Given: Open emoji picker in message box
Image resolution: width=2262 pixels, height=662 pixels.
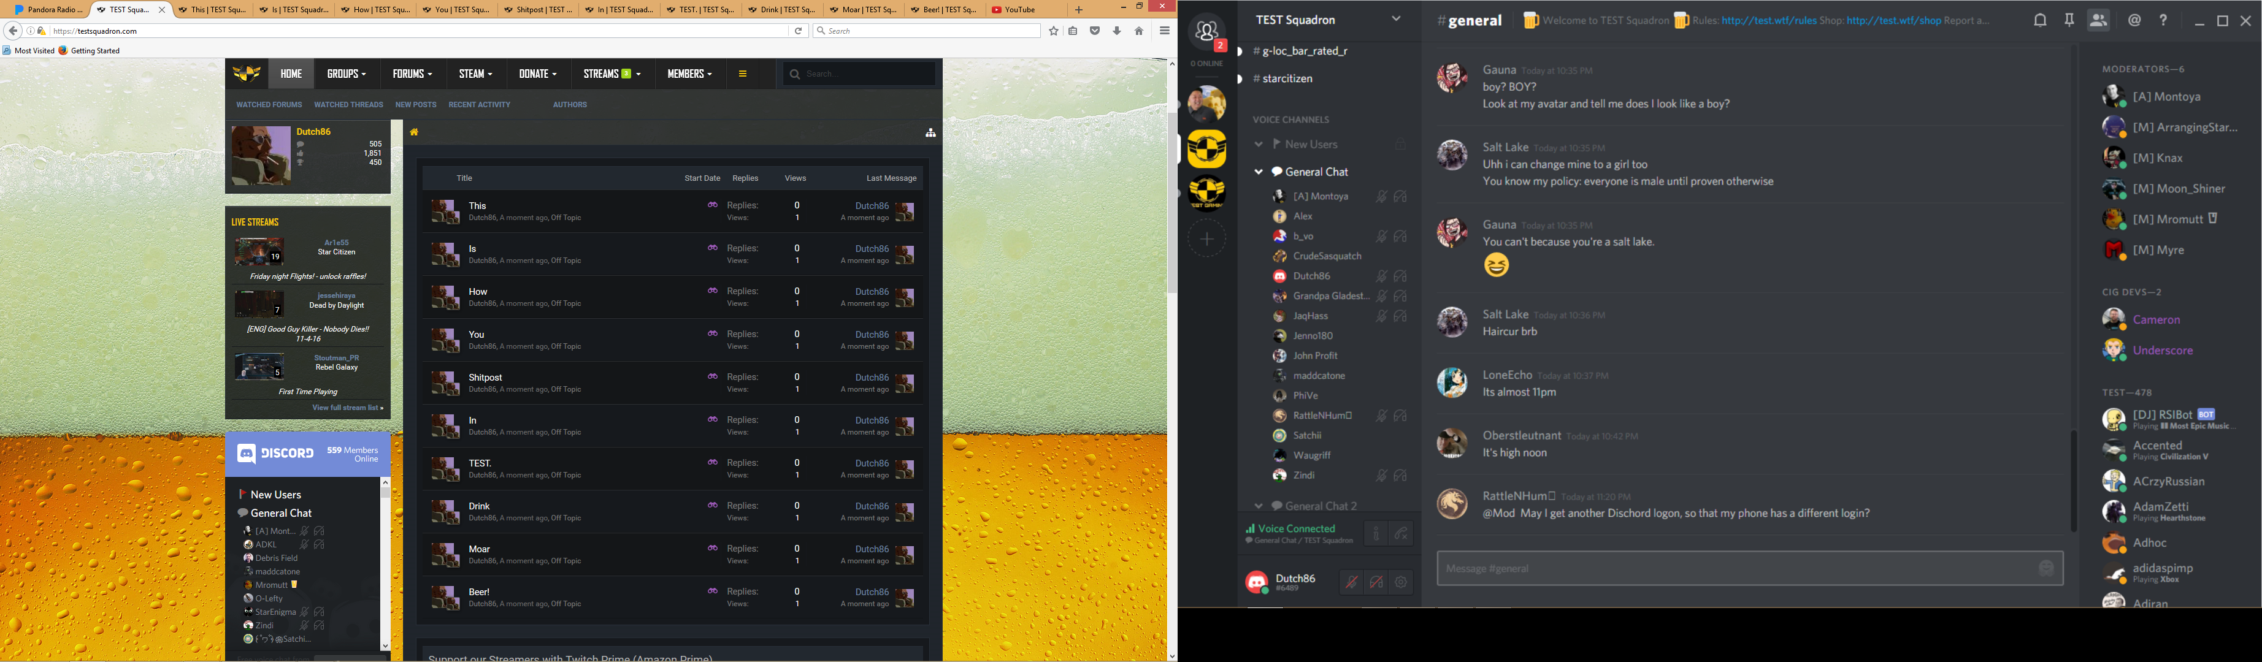Looking at the screenshot, I should (2045, 569).
